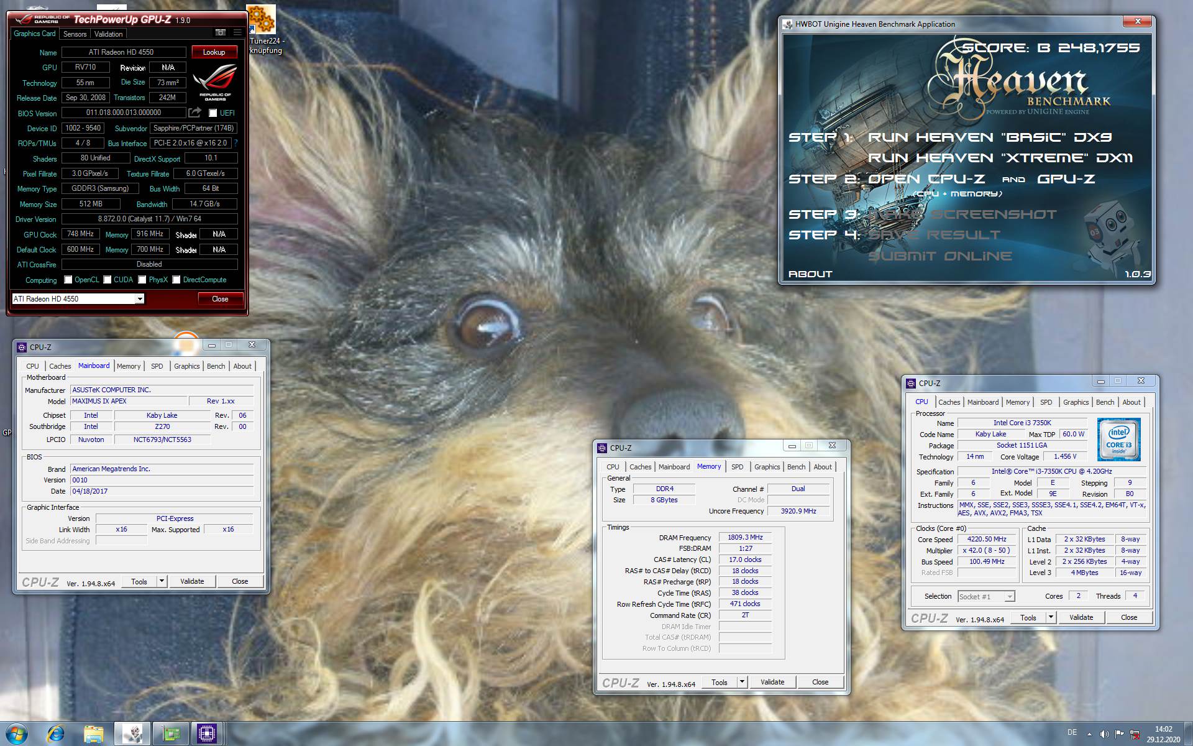Screen dimensions: 1193x746
Task: Run Heaven BASIC DX9 benchmark
Action: click(990, 137)
